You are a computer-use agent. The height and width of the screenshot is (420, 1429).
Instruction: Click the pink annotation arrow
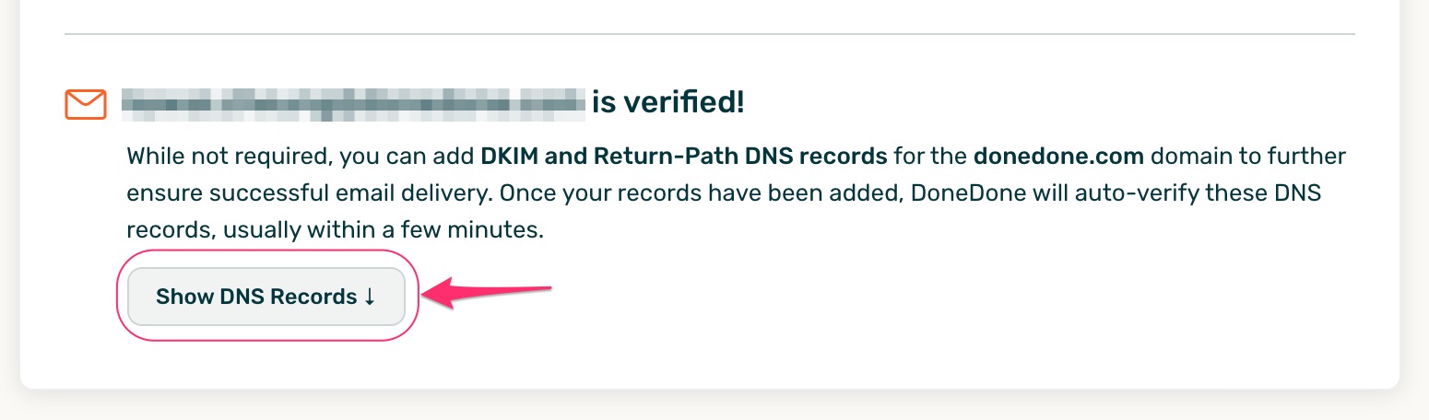pos(487,295)
